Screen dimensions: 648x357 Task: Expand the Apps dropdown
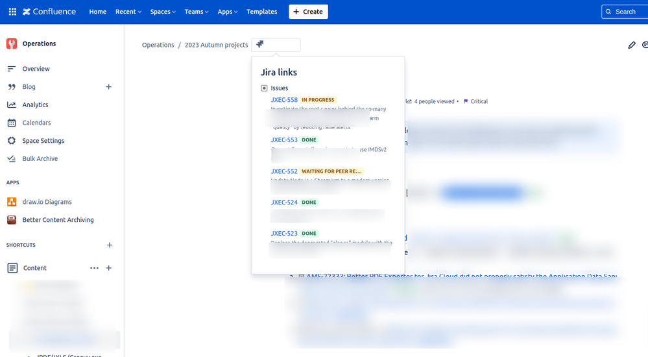(228, 12)
